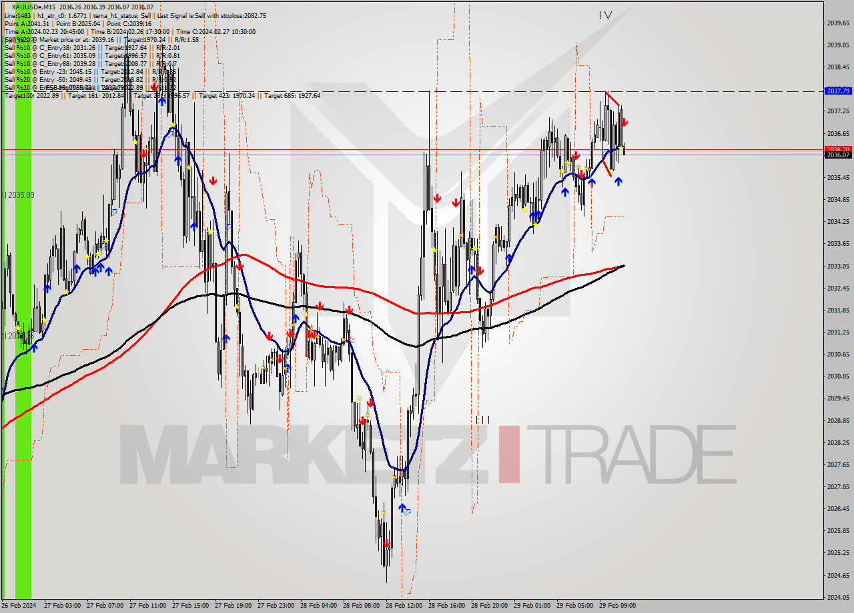Click the 2038.45 price axis label

pos(838,67)
